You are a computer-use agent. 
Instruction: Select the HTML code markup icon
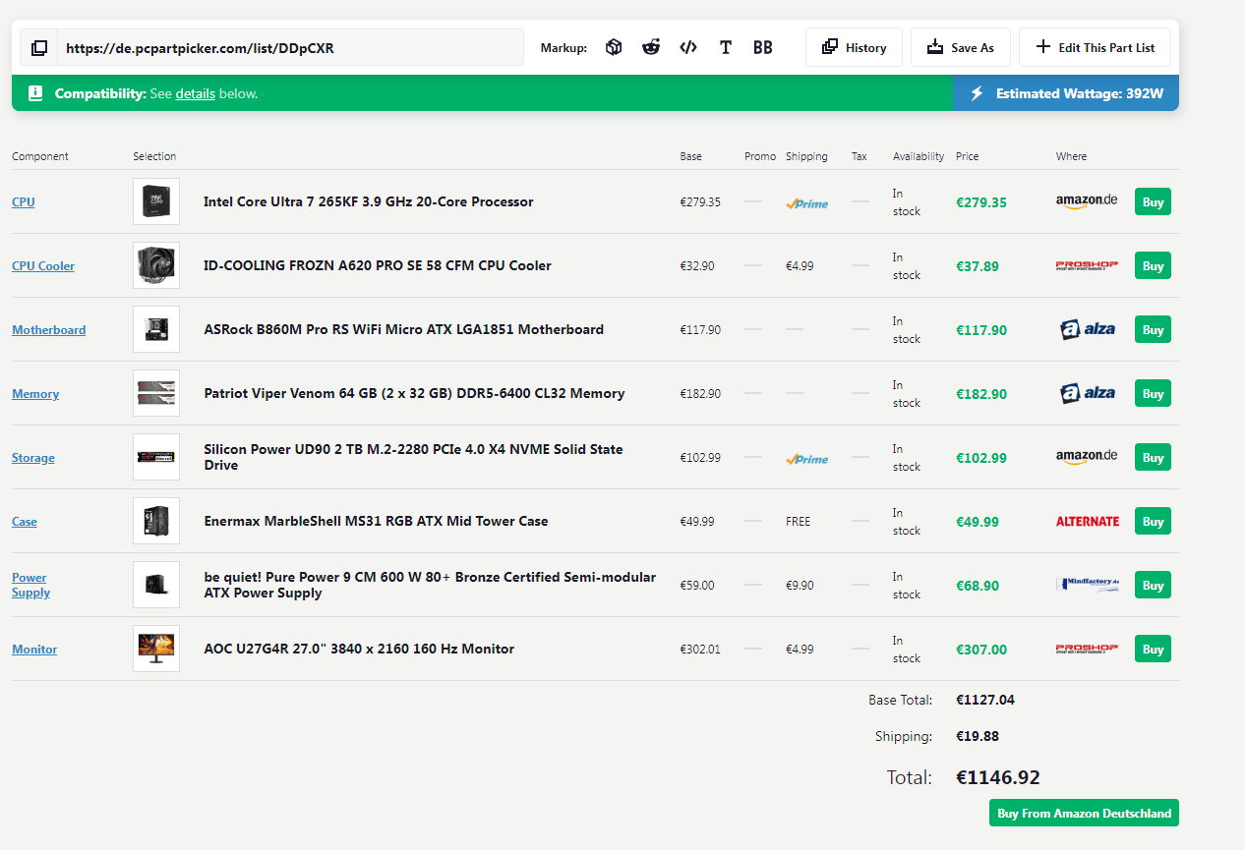688,47
